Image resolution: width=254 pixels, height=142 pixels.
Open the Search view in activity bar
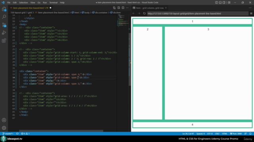(x=4, y=17)
